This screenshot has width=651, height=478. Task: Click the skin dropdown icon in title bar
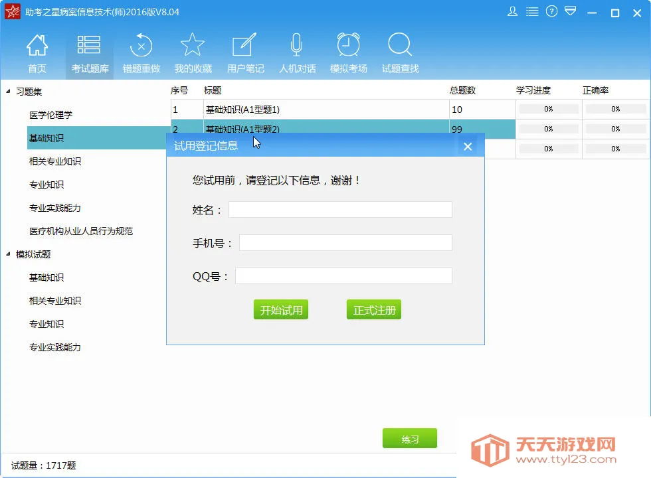571,11
